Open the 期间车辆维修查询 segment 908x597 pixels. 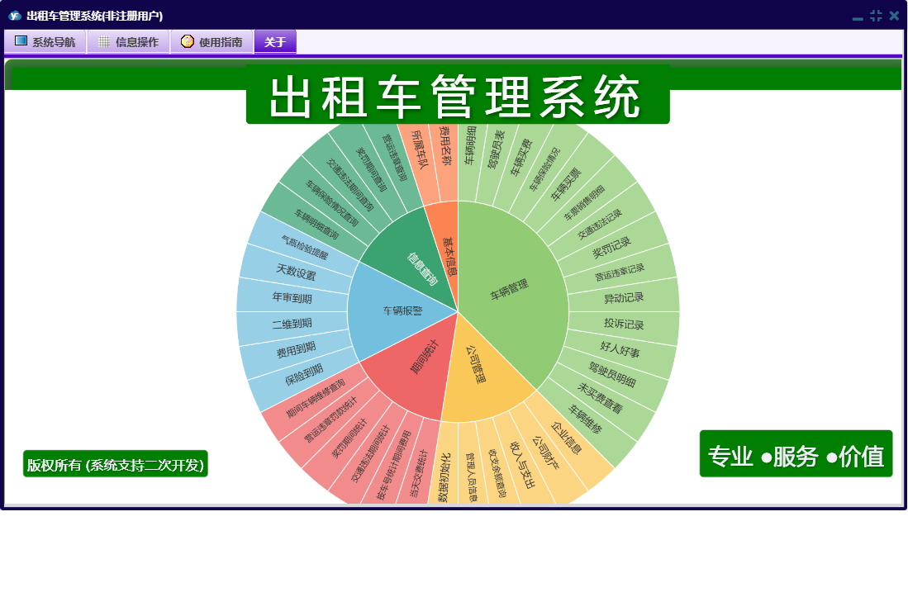click(316, 399)
